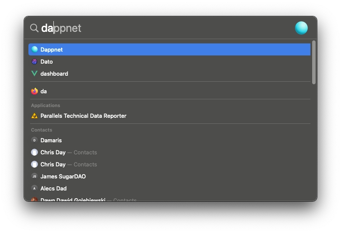This screenshot has height=233, width=341.
Task: Click the JS avatar for James SugarDAO
Action: coord(34,176)
